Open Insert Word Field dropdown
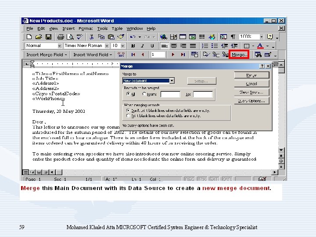This screenshot has height=237, width=316. (93, 54)
